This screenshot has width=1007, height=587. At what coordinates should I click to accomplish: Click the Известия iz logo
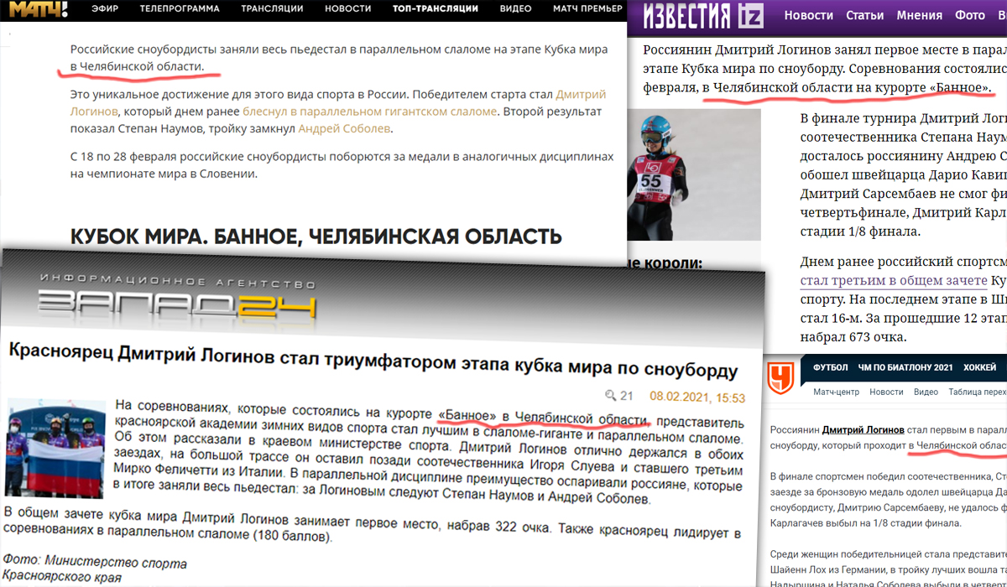click(x=702, y=14)
